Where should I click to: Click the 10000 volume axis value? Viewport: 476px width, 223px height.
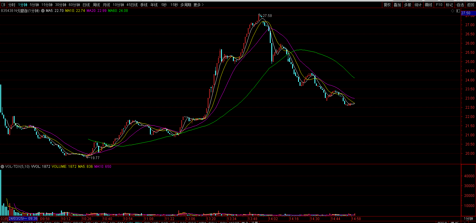[469, 206]
